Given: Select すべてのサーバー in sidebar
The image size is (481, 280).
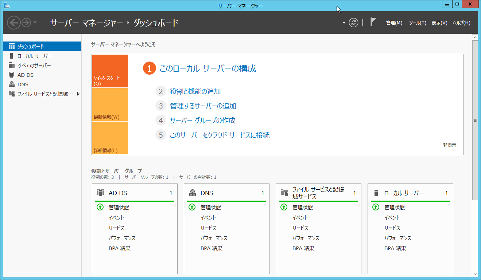Looking at the screenshot, I should 34,66.
